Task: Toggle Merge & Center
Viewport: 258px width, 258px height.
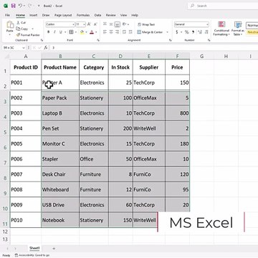Action: [x=150, y=32]
